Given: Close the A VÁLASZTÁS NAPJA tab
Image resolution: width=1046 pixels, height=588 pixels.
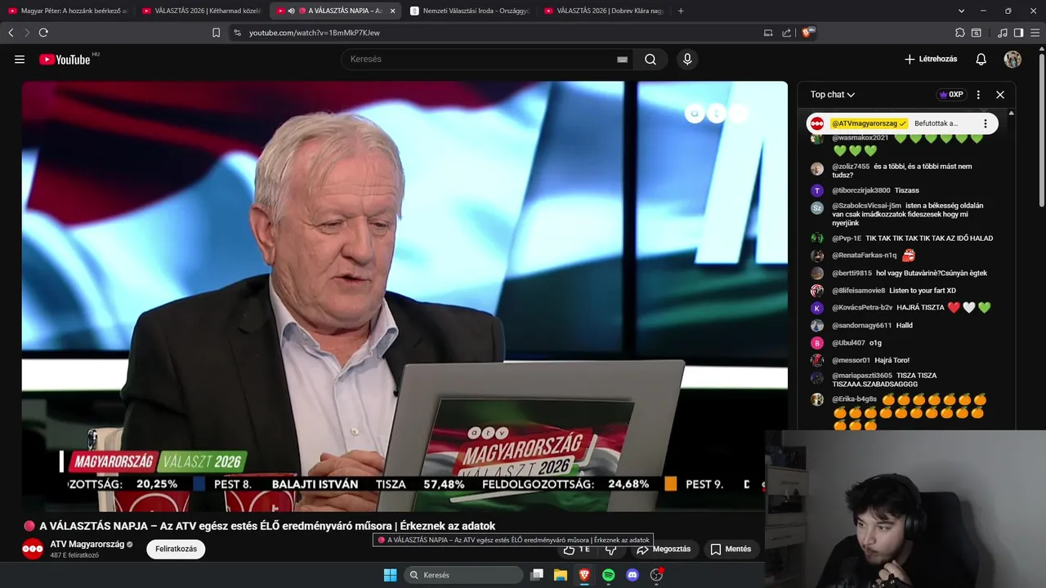Looking at the screenshot, I should click(392, 11).
